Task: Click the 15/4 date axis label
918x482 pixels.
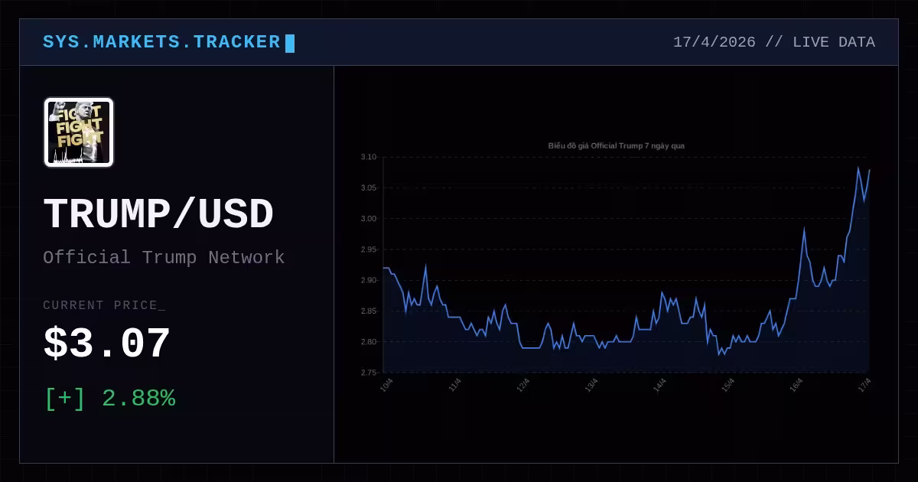Action: pos(728,384)
